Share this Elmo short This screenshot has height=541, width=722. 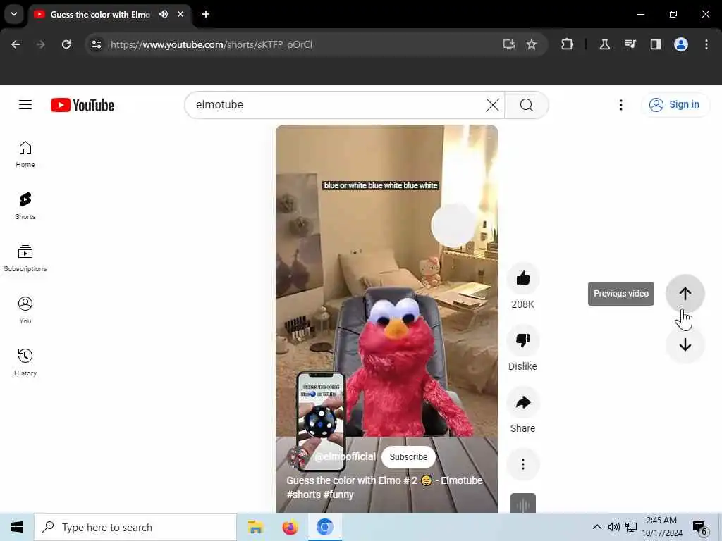[x=523, y=402]
